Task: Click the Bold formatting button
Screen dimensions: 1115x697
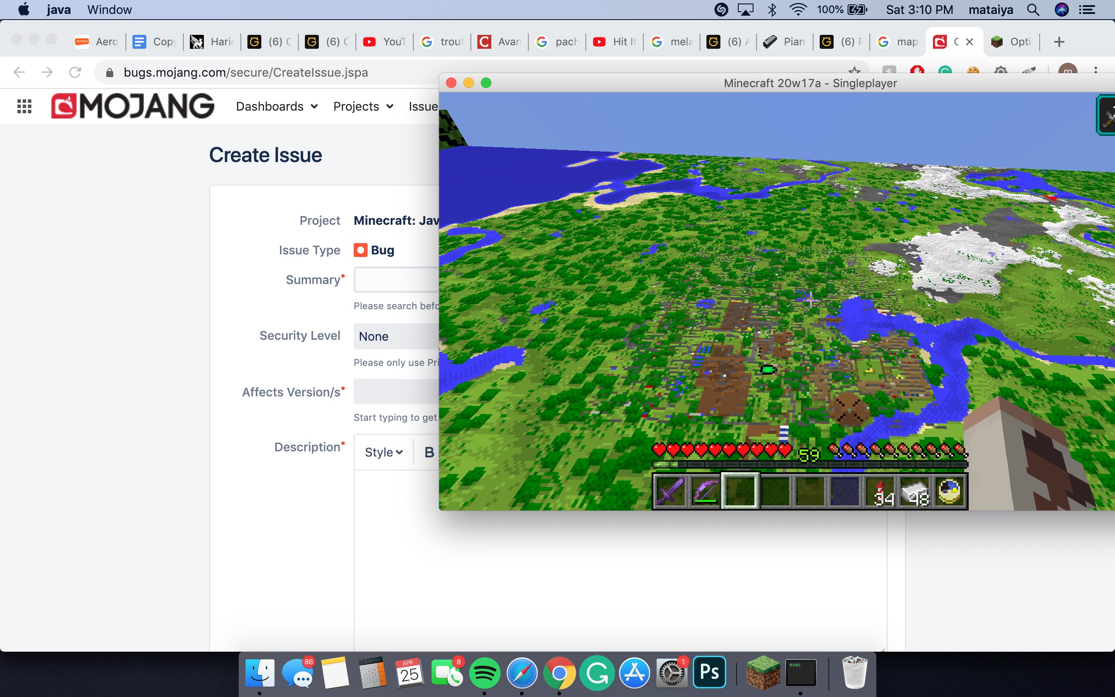Action: tap(429, 452)
